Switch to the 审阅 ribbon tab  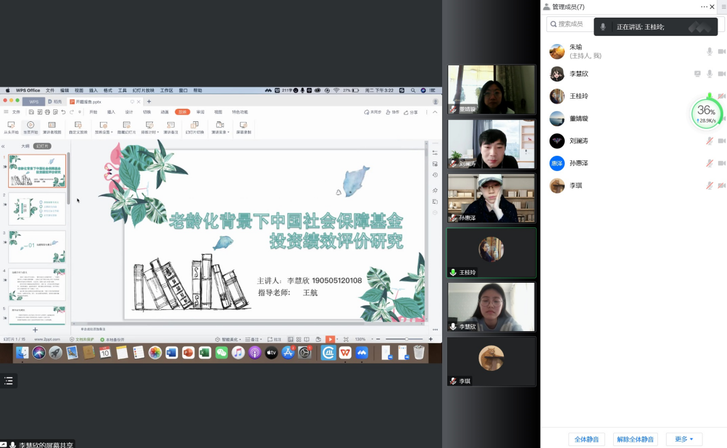(x=200, y=112)
